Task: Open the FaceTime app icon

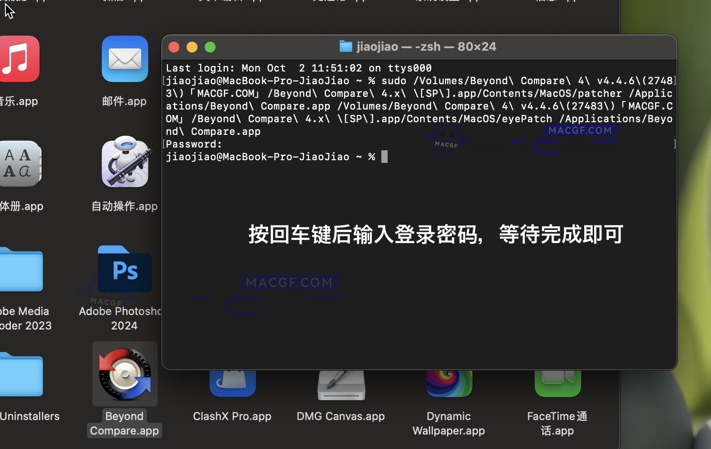Action: tap(557, 383)
